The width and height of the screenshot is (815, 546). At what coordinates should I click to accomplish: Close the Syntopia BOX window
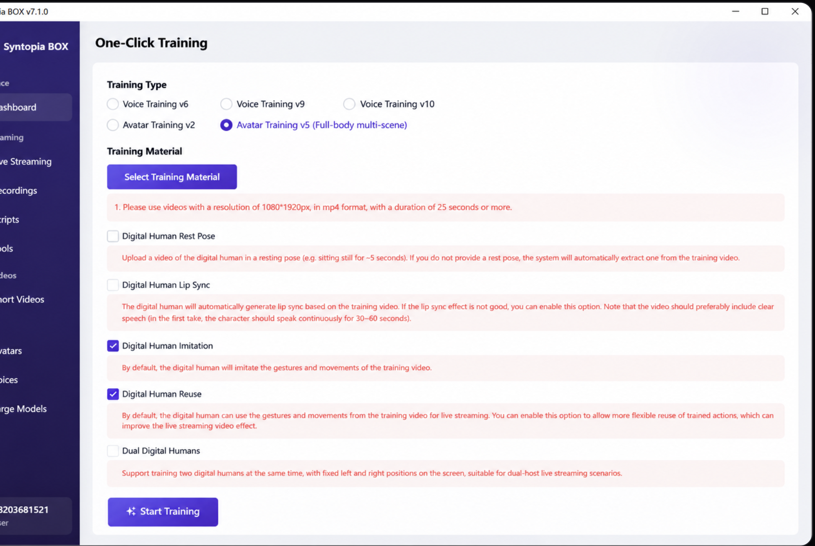click(x=795, y=11)
